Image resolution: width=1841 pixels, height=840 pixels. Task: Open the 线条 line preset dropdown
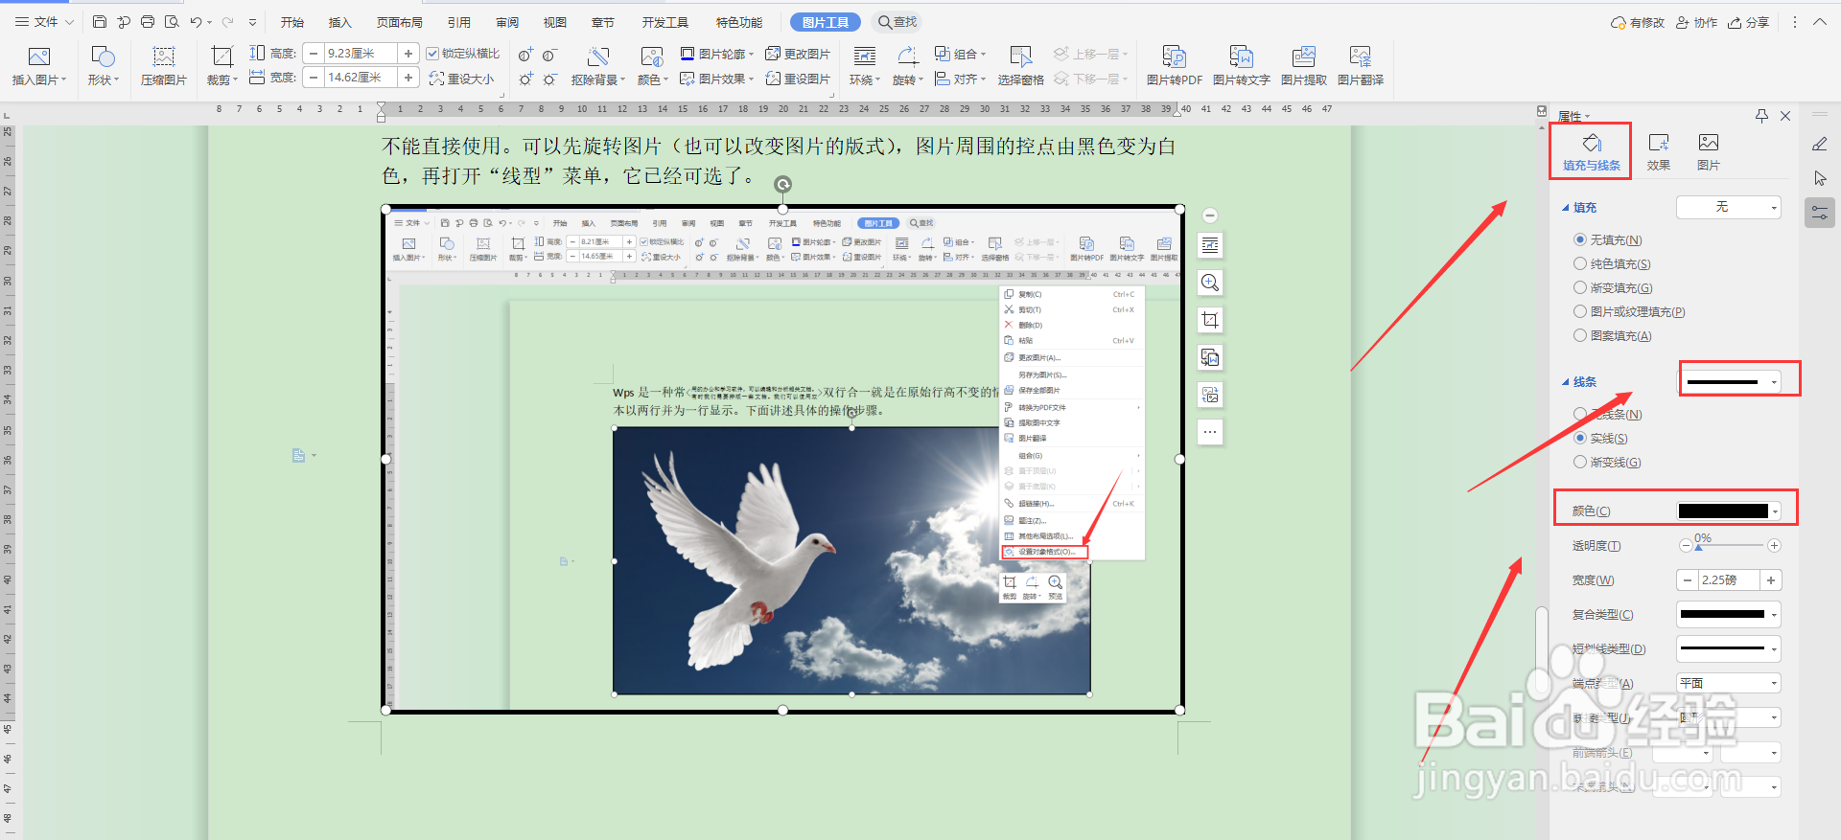click(1731, 381)
